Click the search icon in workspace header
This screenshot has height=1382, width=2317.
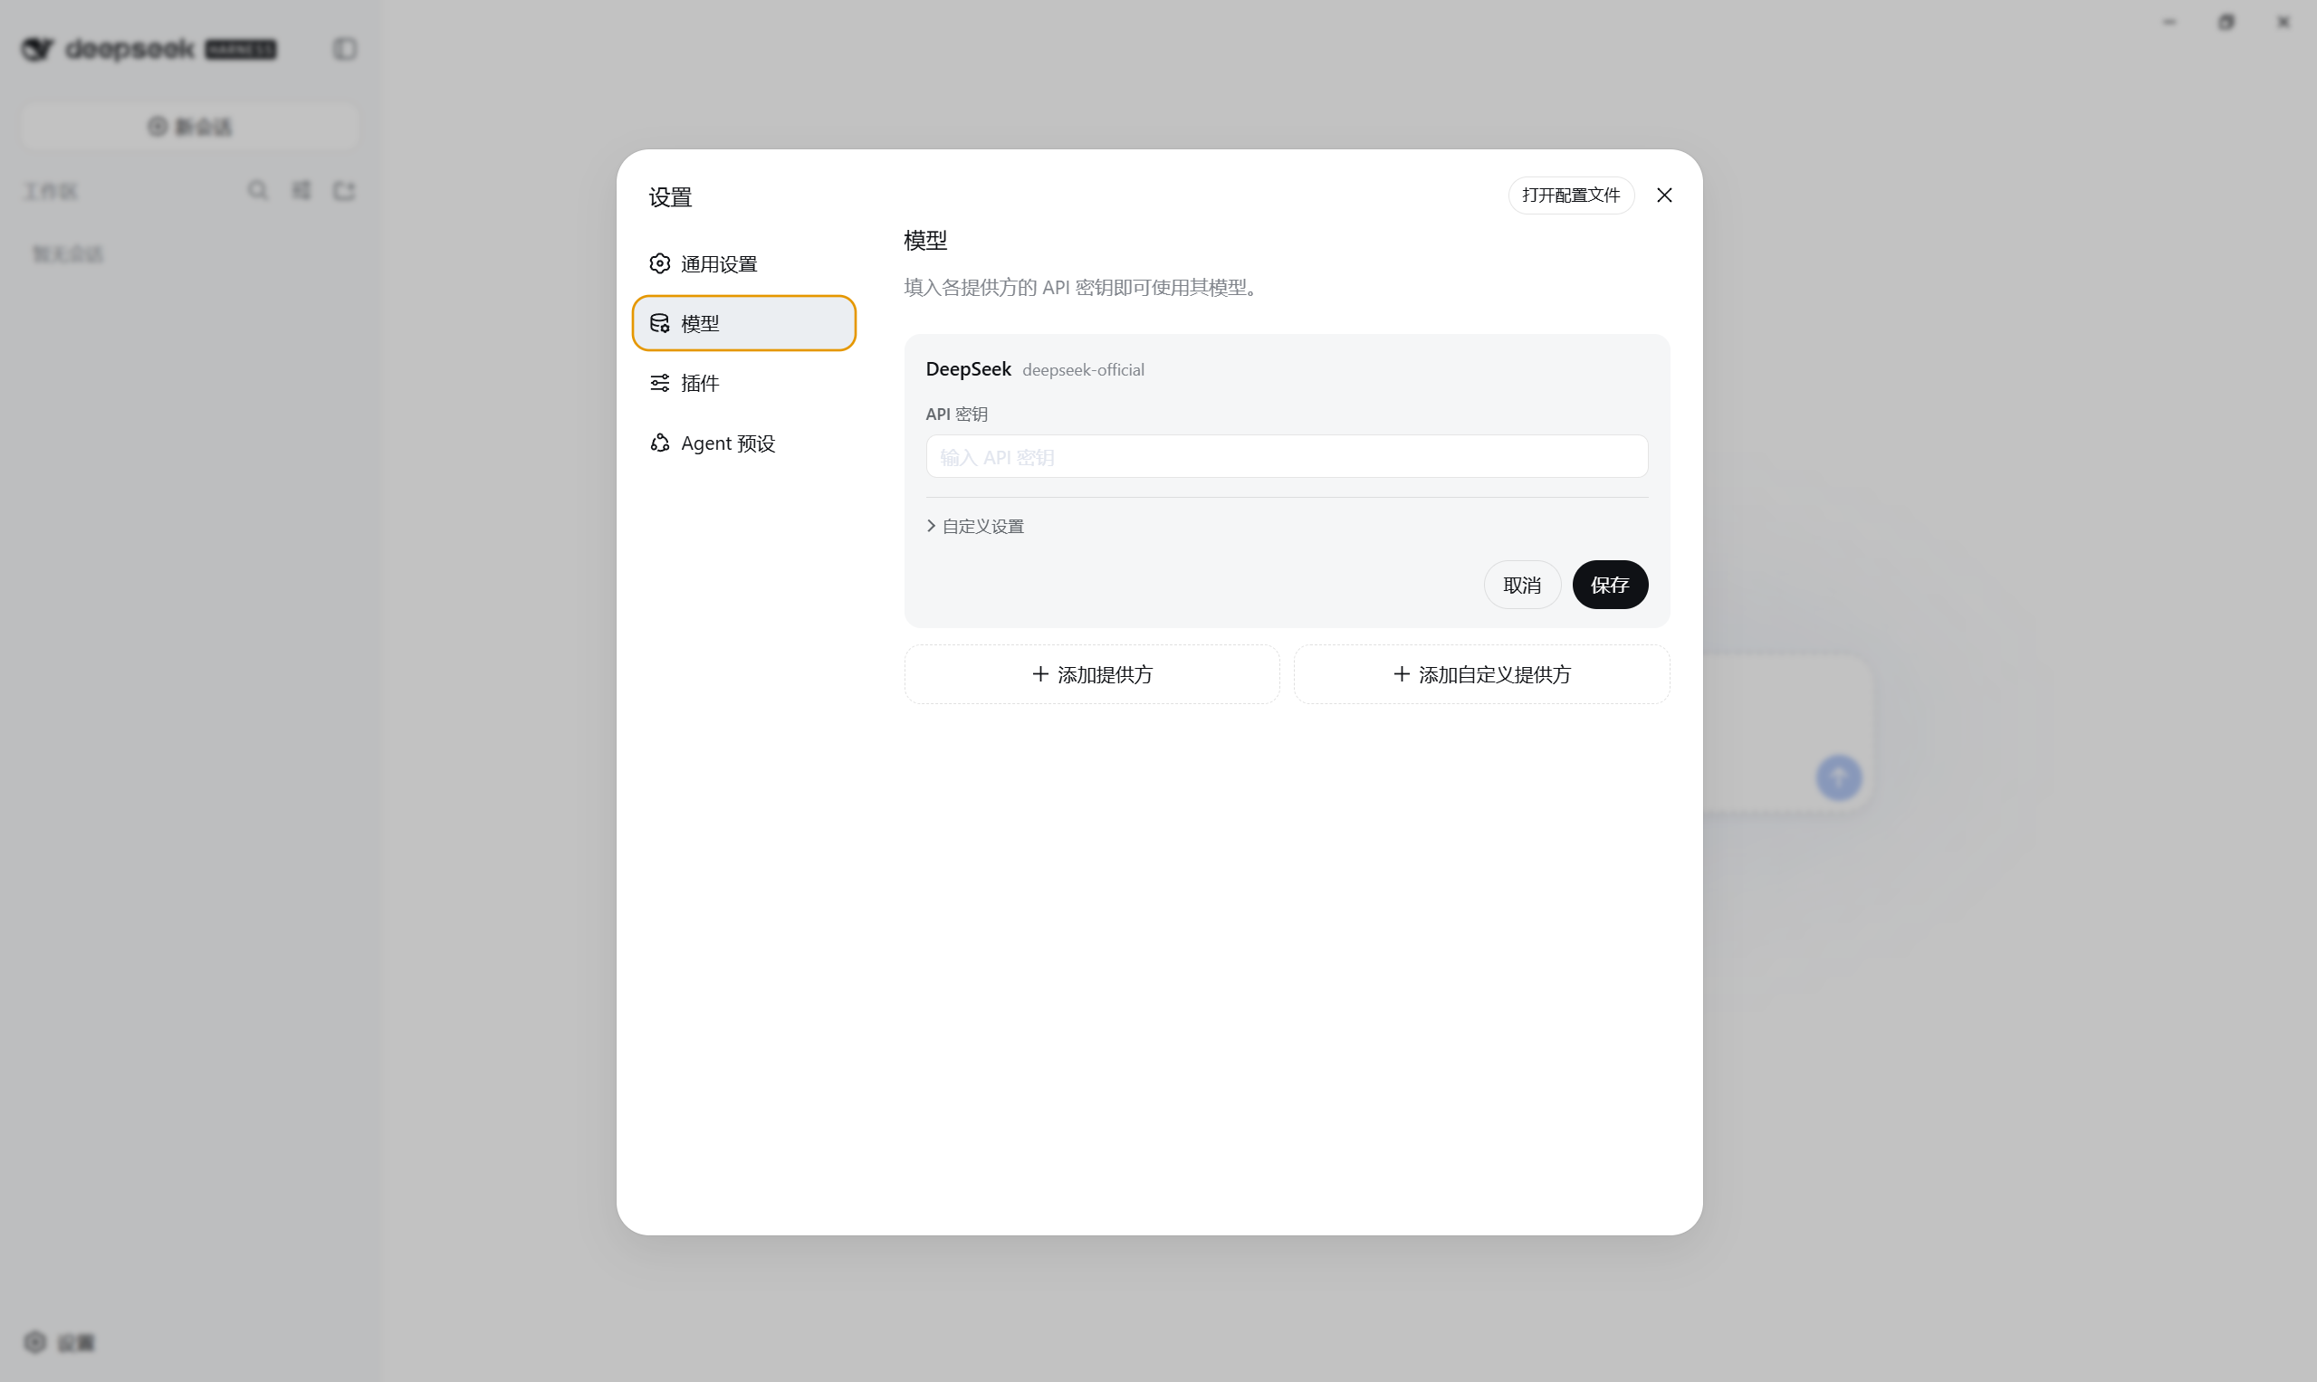point(258,191)
